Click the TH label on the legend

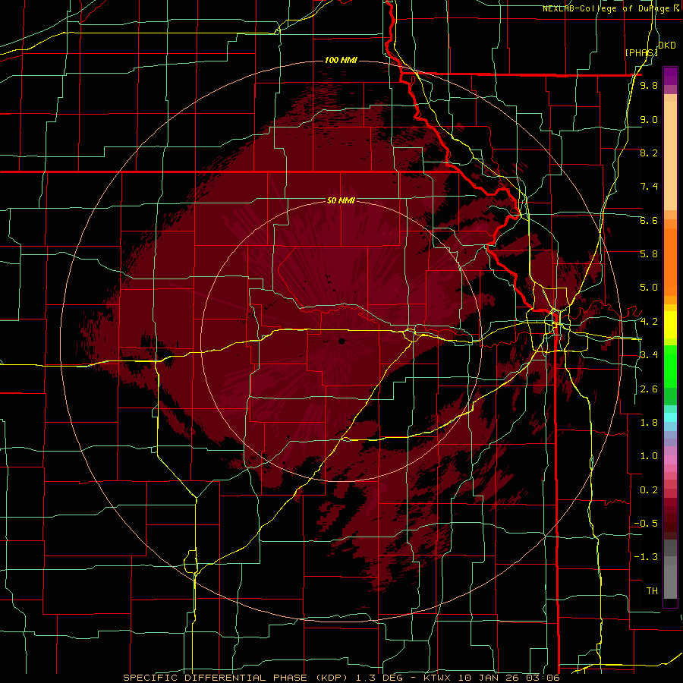click(652, 591)
